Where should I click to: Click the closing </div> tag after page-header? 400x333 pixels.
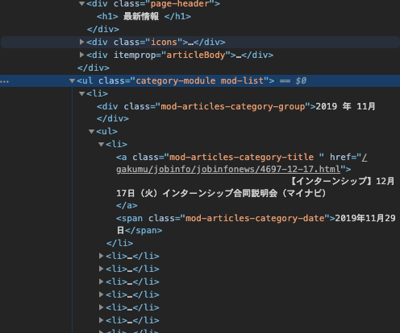point(103,29)
